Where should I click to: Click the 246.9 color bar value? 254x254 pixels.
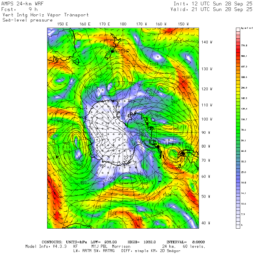point(244,88)
